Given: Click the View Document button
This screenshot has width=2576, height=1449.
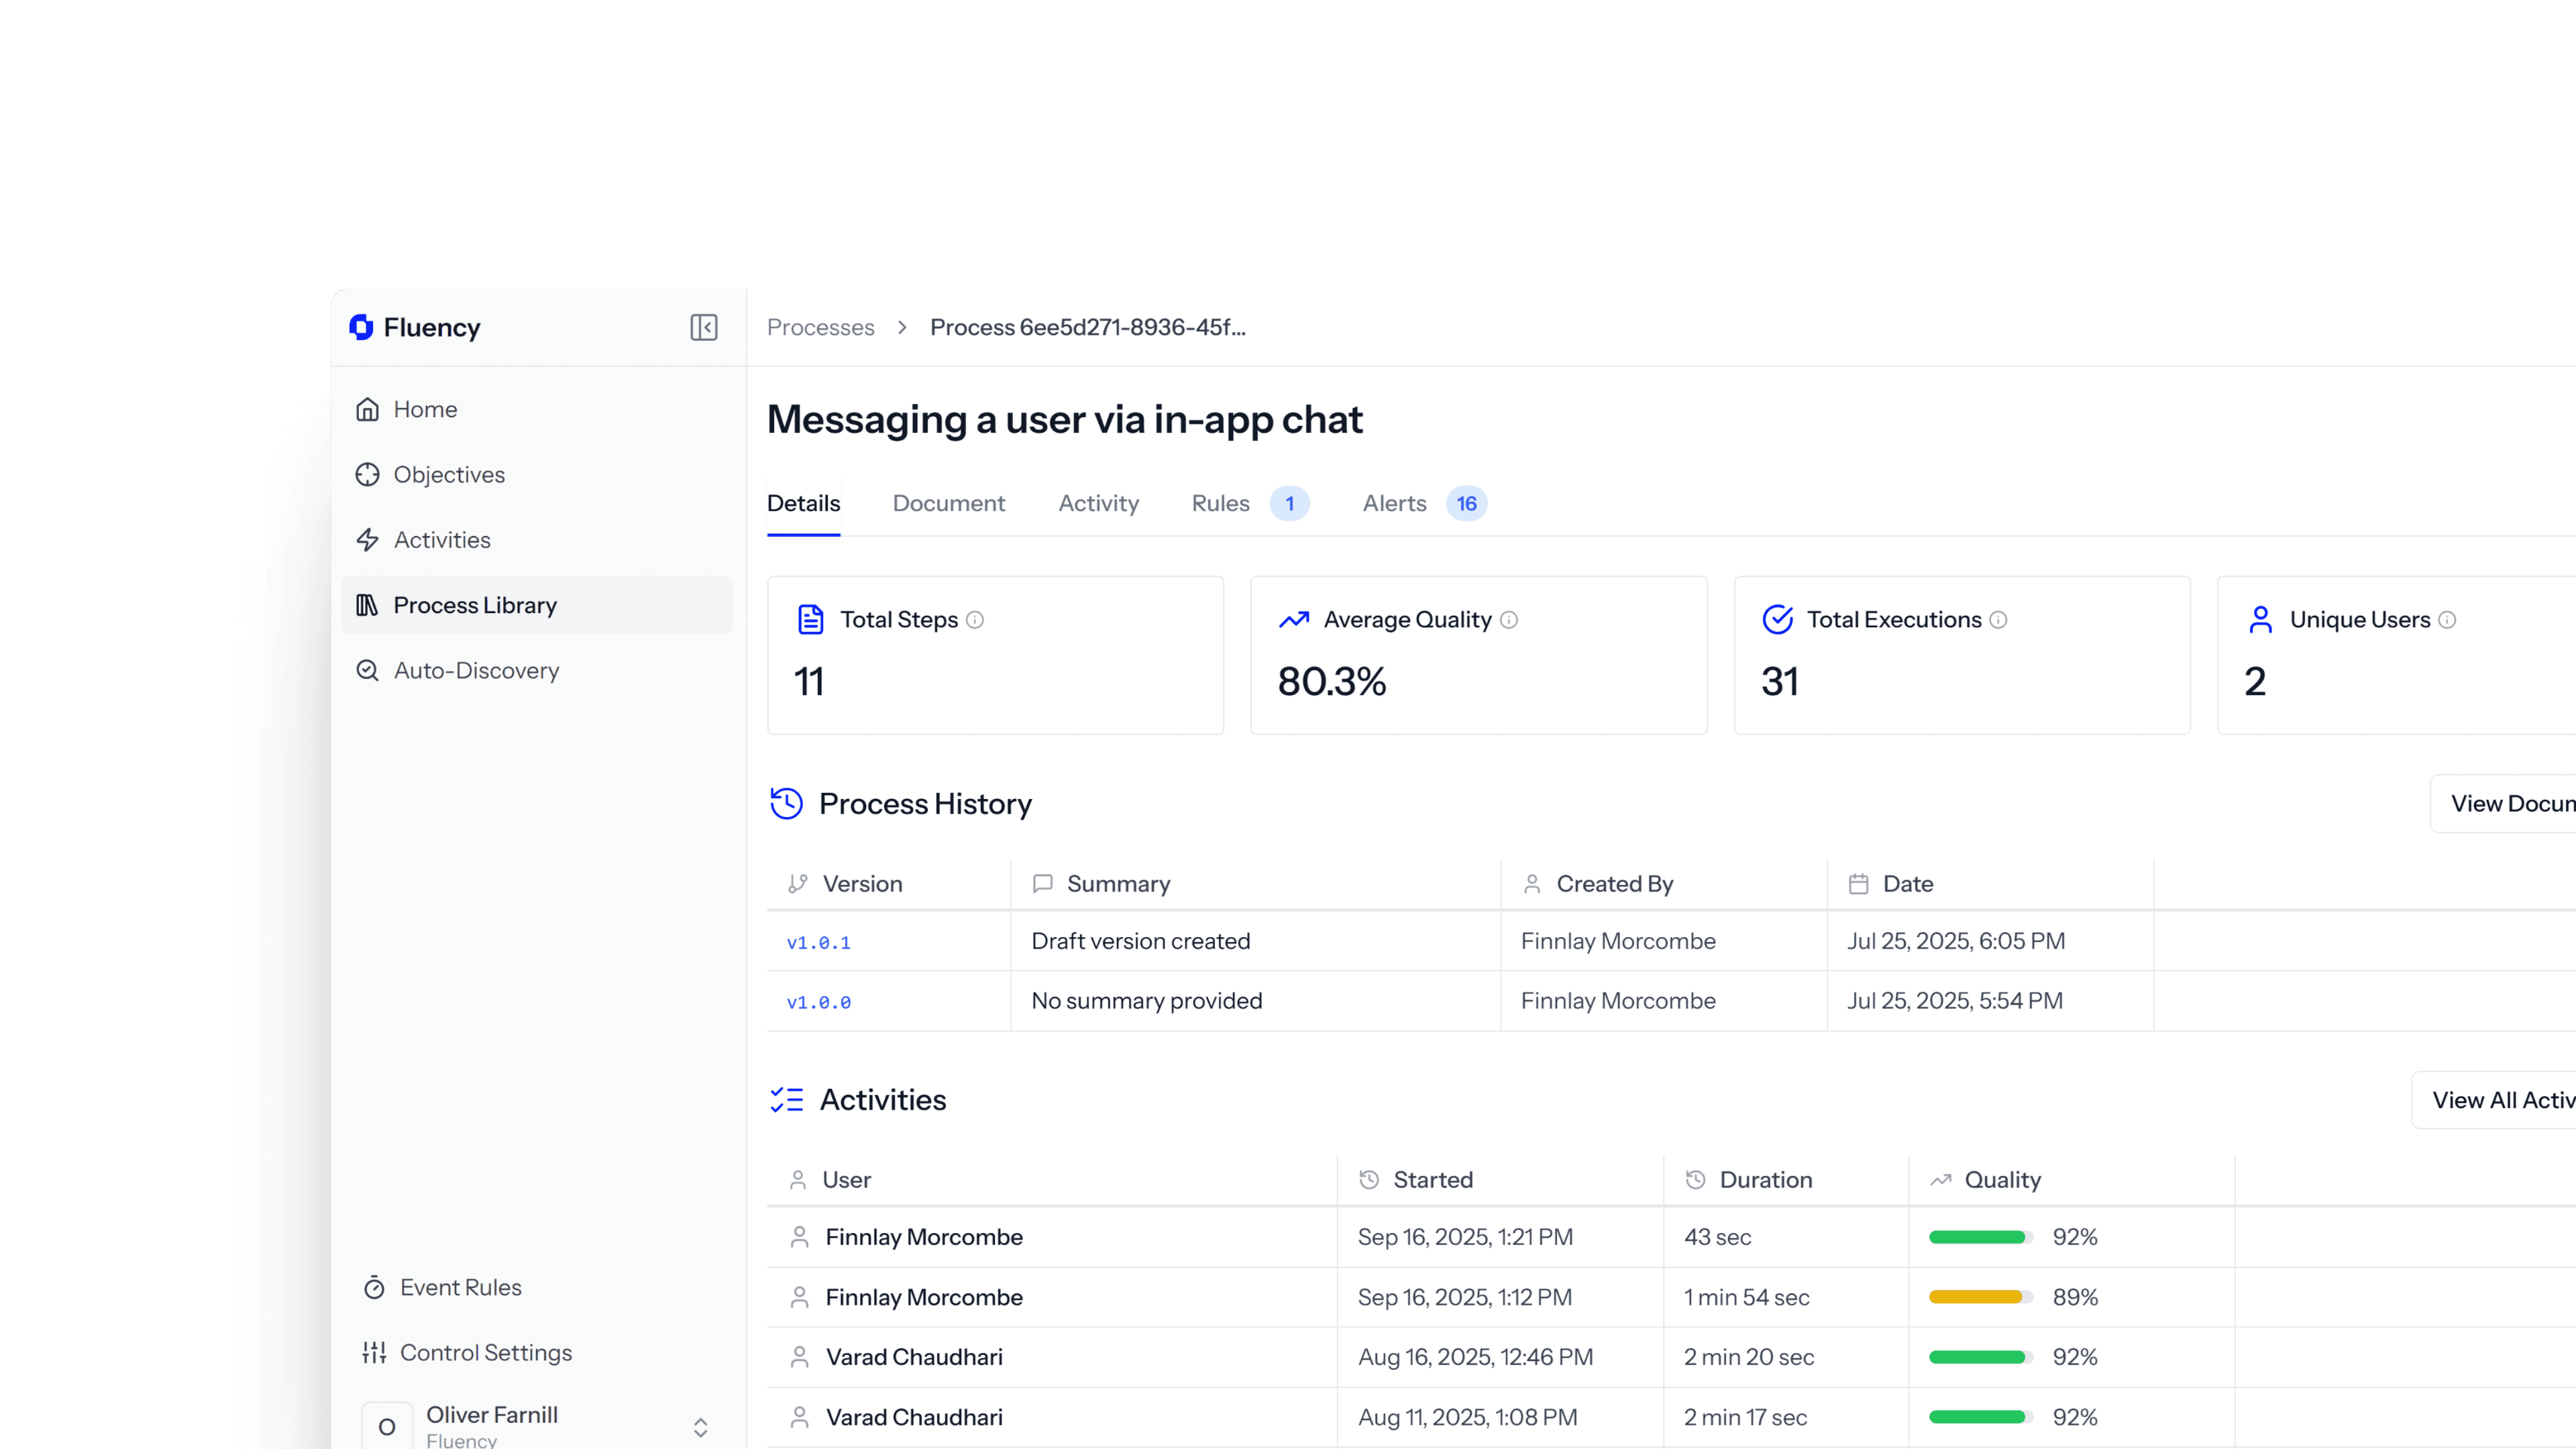Looking at the screenshot, I should click(x=2510, y=803).
